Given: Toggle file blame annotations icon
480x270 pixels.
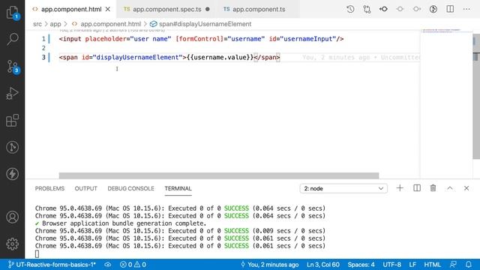Looking at the screenshot, I should [x=433, y=9].
